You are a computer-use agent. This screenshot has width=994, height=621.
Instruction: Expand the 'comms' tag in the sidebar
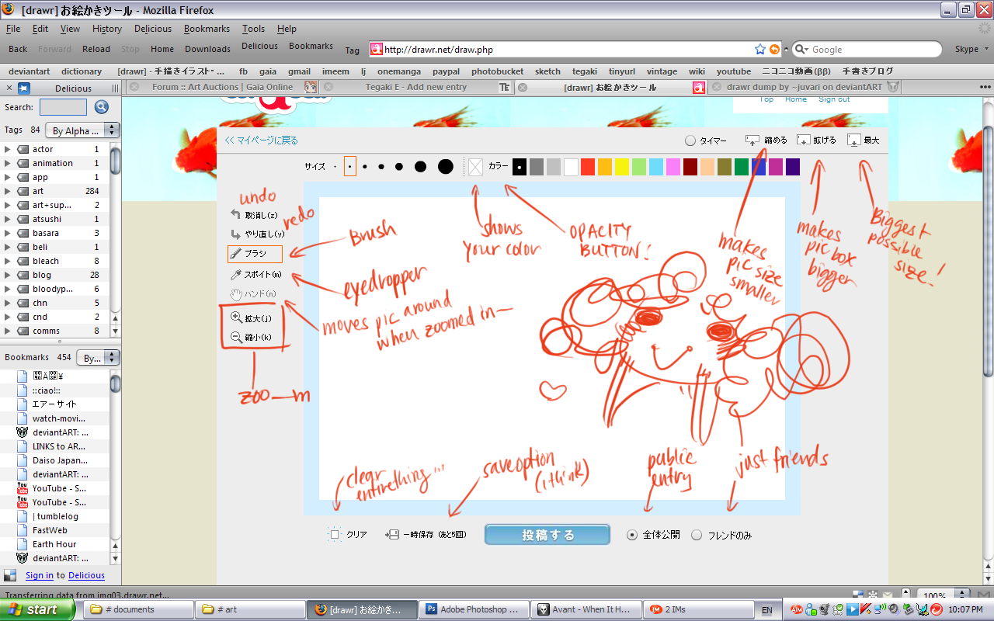click(8, 331)
